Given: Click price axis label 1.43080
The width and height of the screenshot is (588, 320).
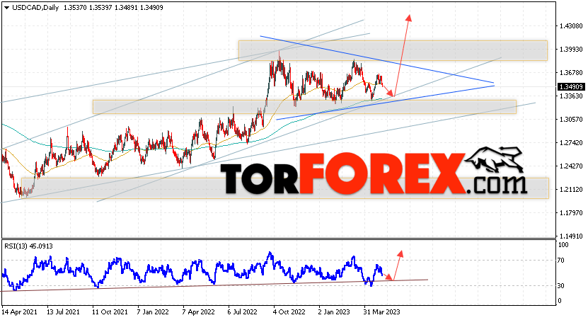Looking at the screenshot, I should (x=571, y=26).
